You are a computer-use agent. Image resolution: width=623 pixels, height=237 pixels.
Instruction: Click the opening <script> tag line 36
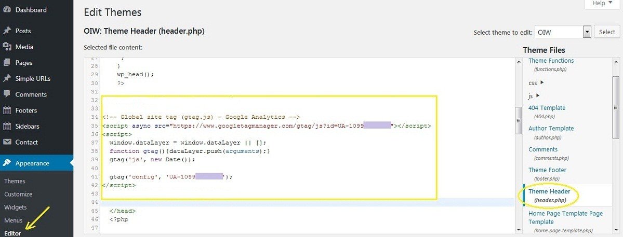pyautogui.click(x=117, y=134)
